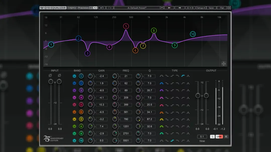Click the Waves Q10 Equalizer logo
This screenshot has width=271, height=152.
pos(53,8)
